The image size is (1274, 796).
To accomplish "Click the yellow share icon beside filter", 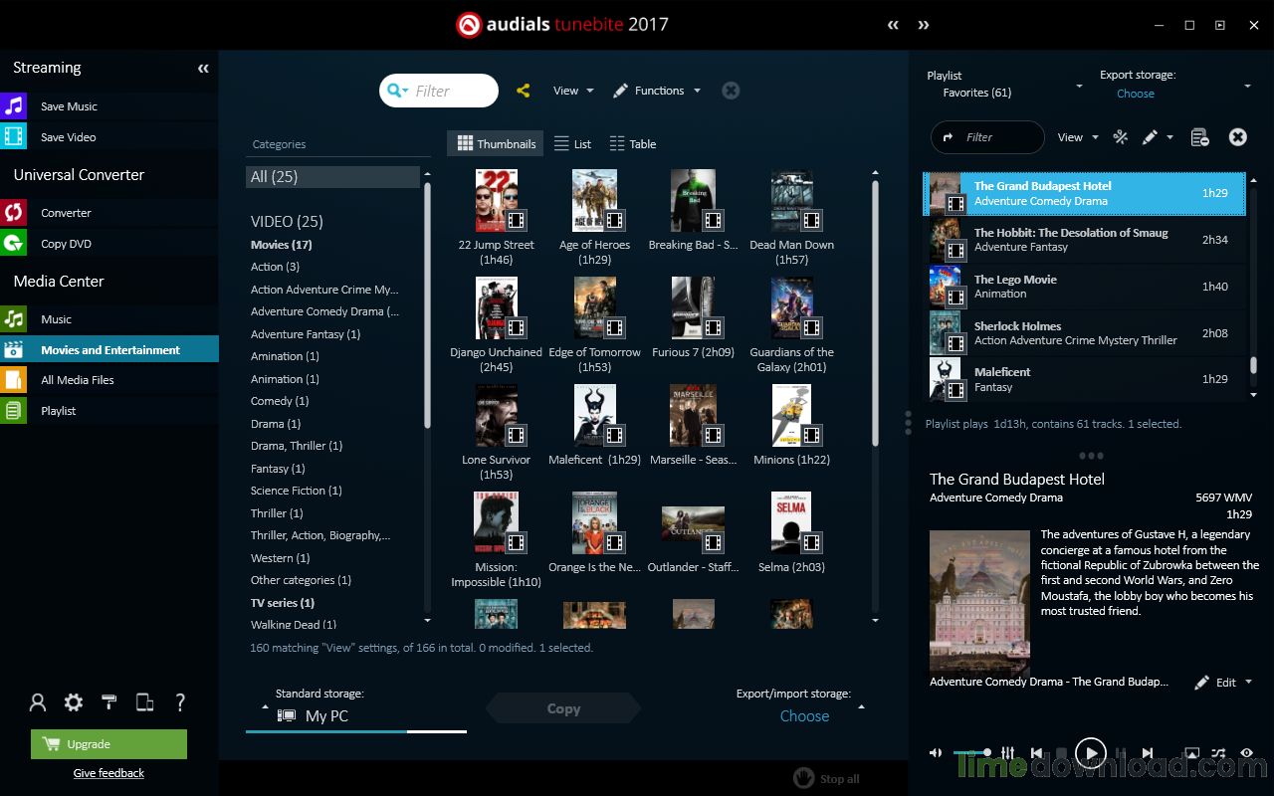I will tap(524, 91).
